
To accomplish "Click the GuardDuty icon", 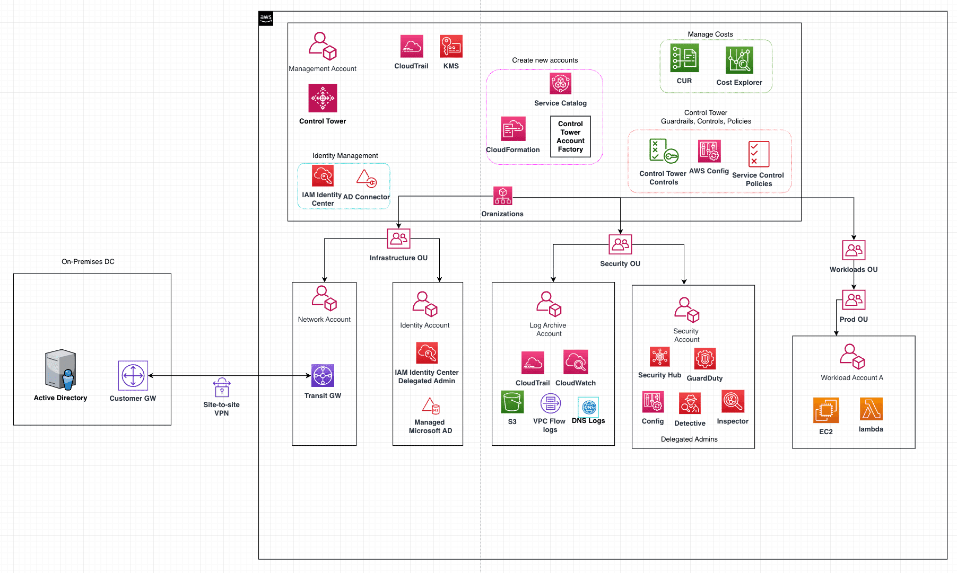I will [705, 359].
